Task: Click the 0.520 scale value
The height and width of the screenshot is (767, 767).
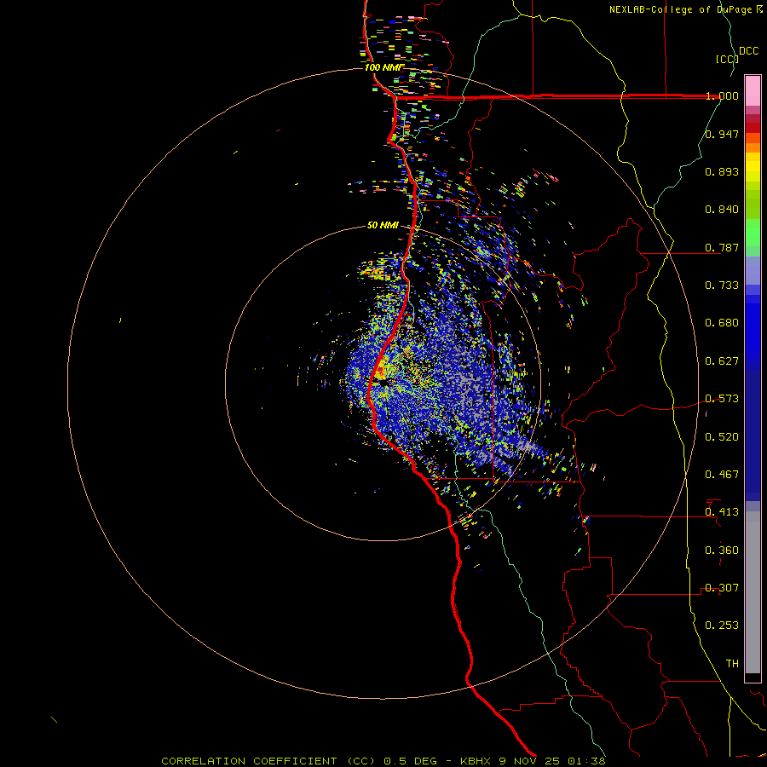Action: coord(722,437)
